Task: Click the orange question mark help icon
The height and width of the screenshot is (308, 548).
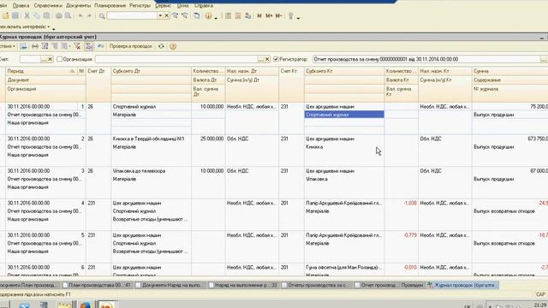Action: [173, 46]
